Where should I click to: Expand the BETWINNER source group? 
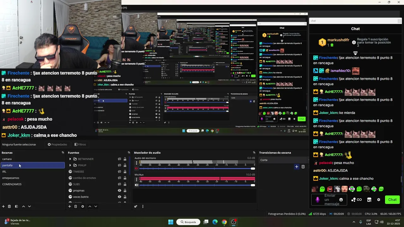70,159
